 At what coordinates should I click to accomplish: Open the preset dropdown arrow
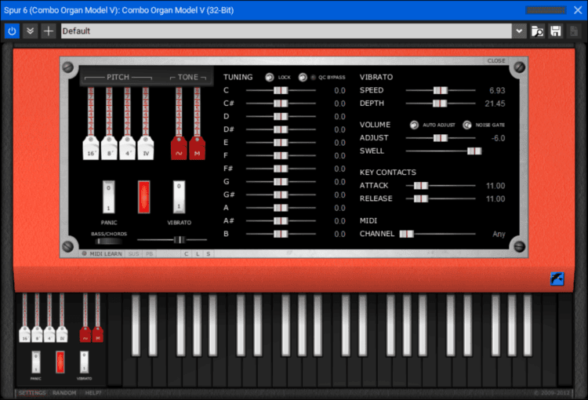point(519,31)
